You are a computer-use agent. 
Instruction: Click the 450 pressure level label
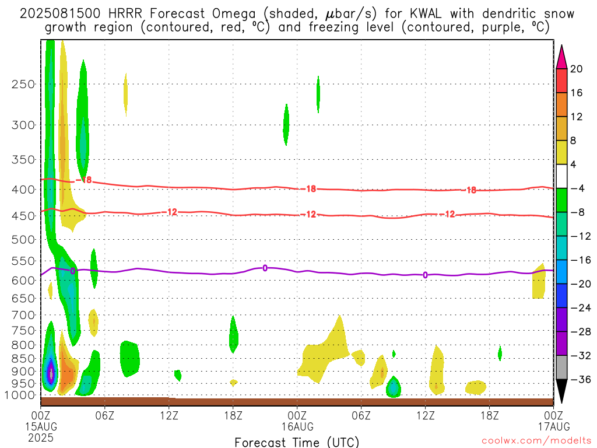click(x=23, y=216)
